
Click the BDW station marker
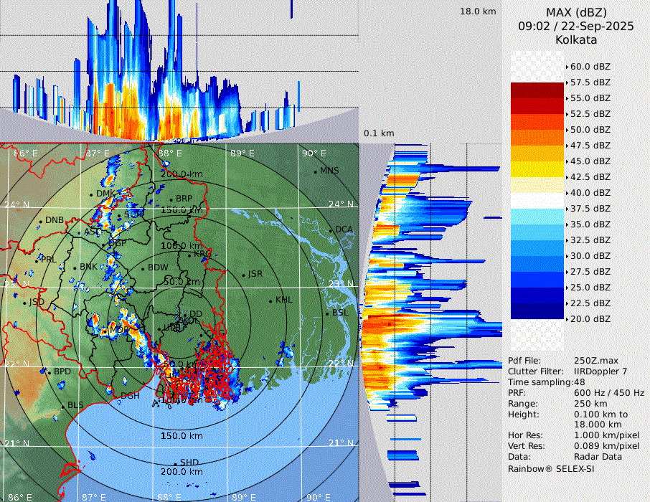143,268
